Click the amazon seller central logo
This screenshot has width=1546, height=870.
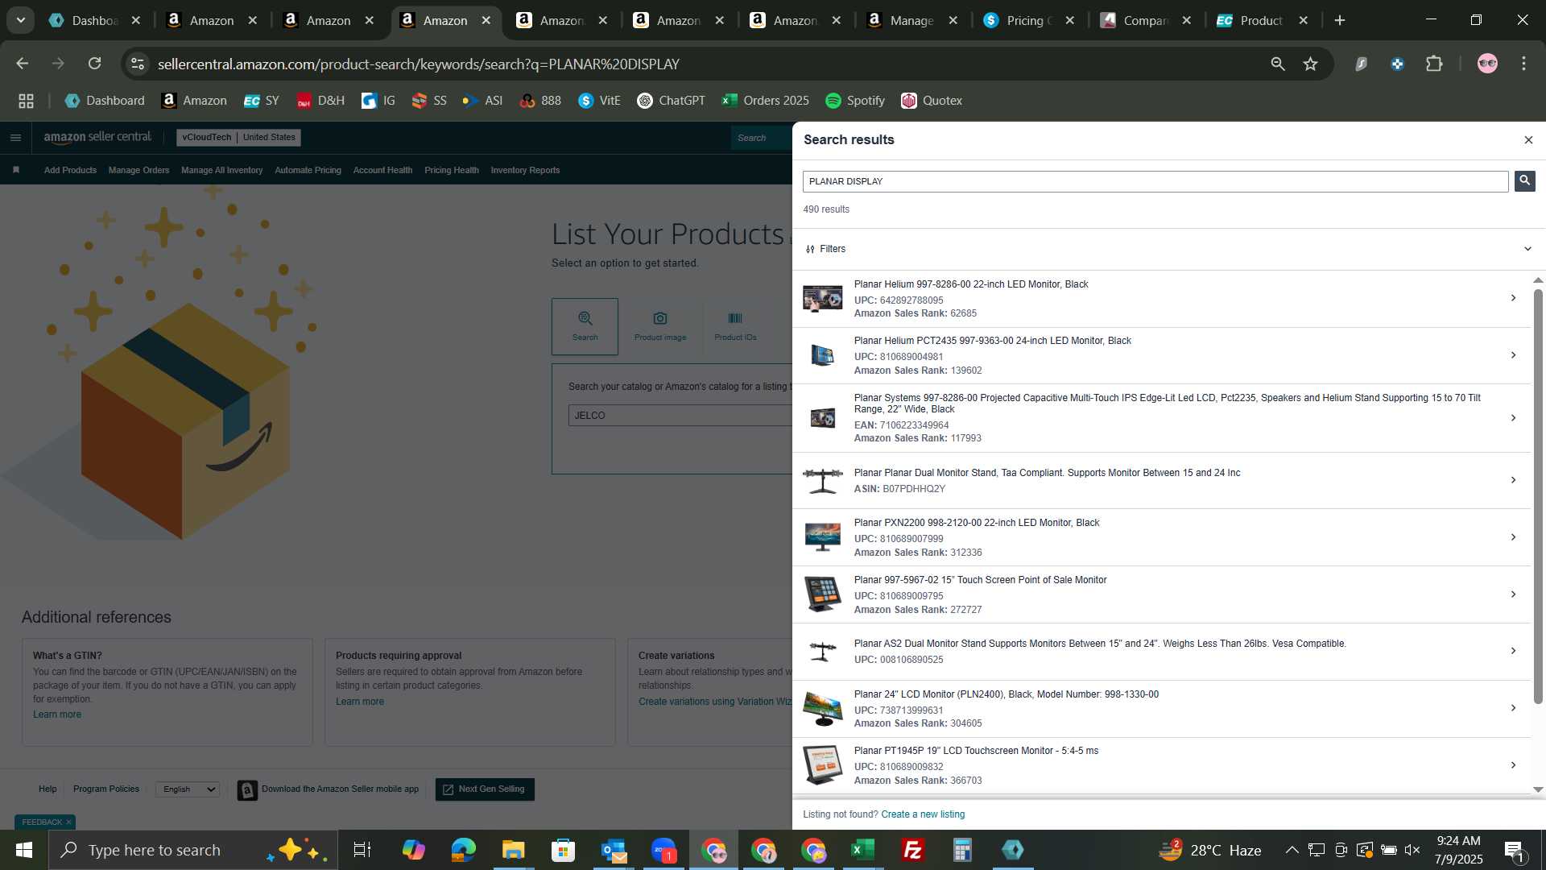[97, 138]
